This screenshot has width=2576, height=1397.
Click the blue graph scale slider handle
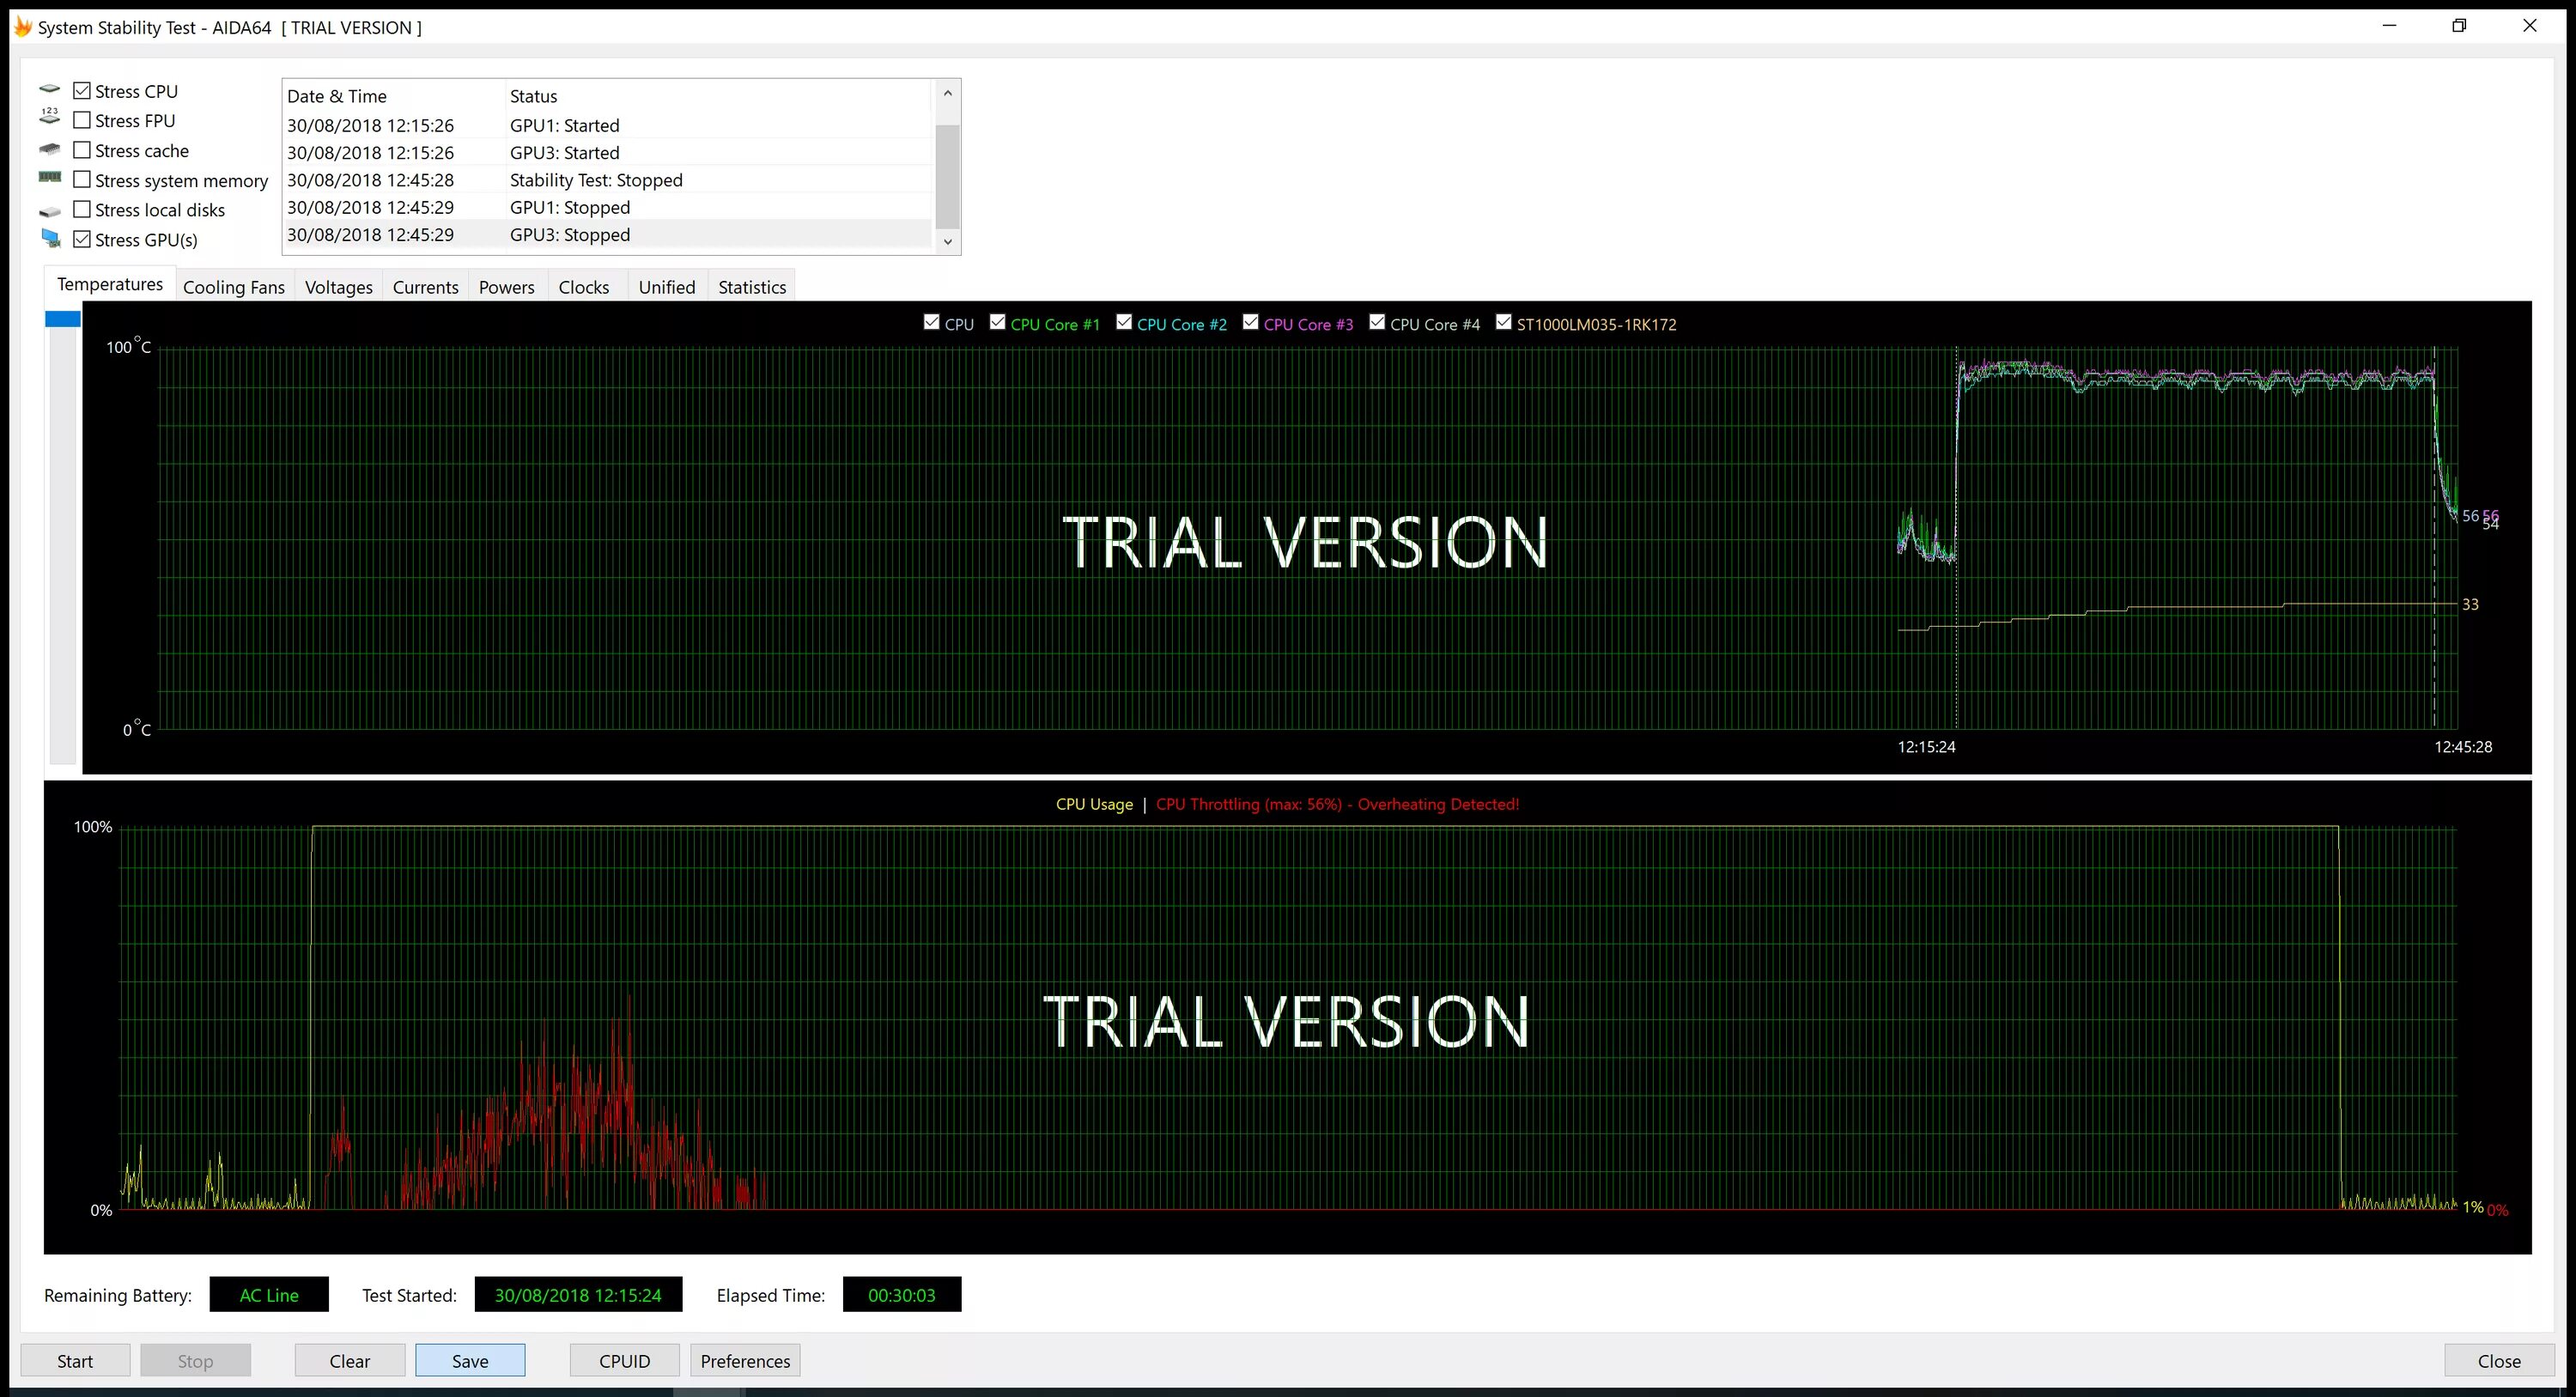pos(62,318)
